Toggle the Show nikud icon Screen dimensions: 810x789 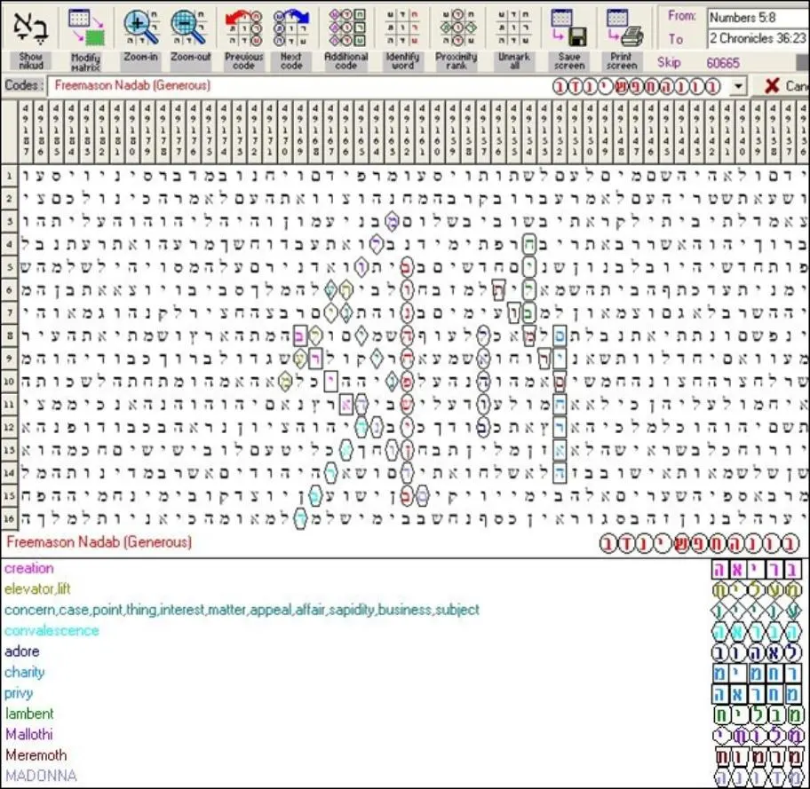tap(31, 28)
